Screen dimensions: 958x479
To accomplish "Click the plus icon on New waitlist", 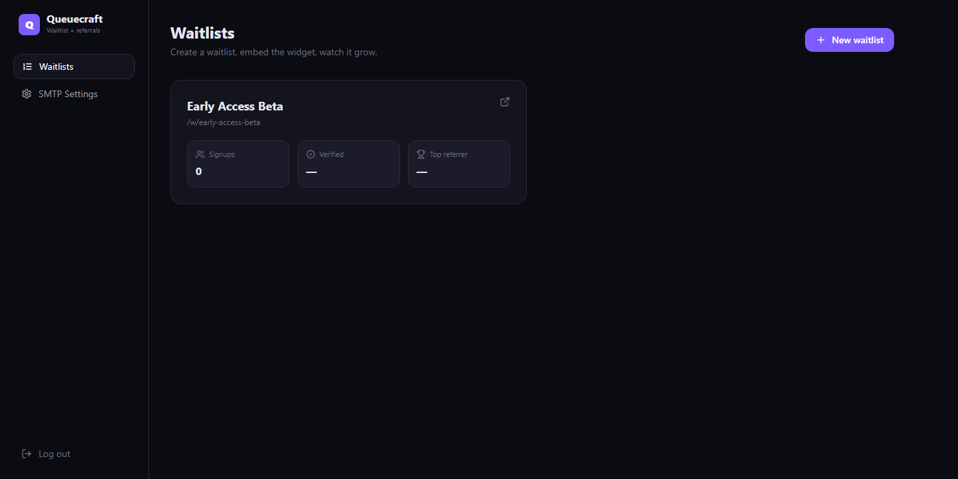I will click(820, 40).
